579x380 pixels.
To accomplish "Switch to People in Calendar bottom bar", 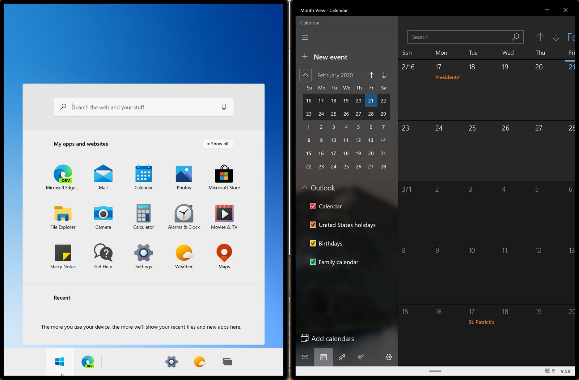I will (342, 357).
